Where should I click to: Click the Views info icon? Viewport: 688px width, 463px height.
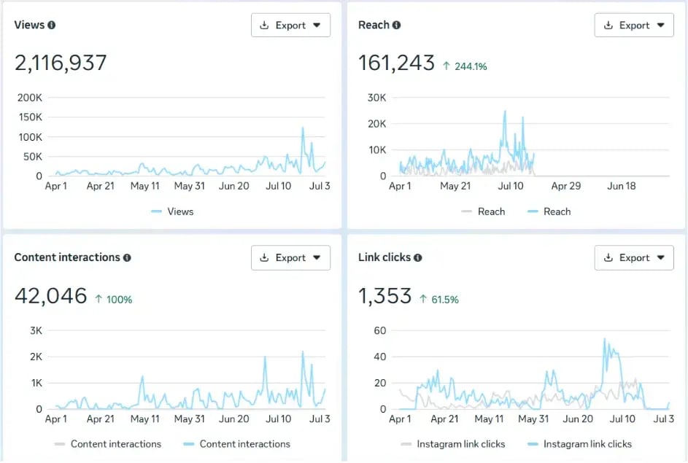pos(51,25)
